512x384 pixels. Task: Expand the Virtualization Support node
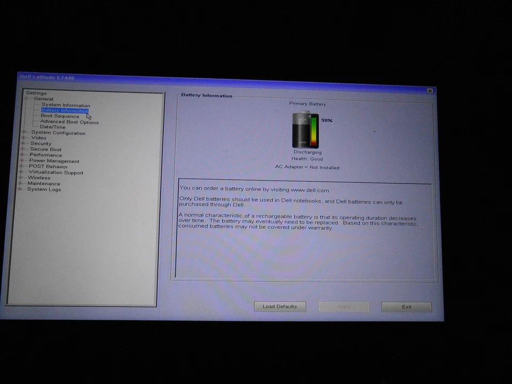coord(21,171)
